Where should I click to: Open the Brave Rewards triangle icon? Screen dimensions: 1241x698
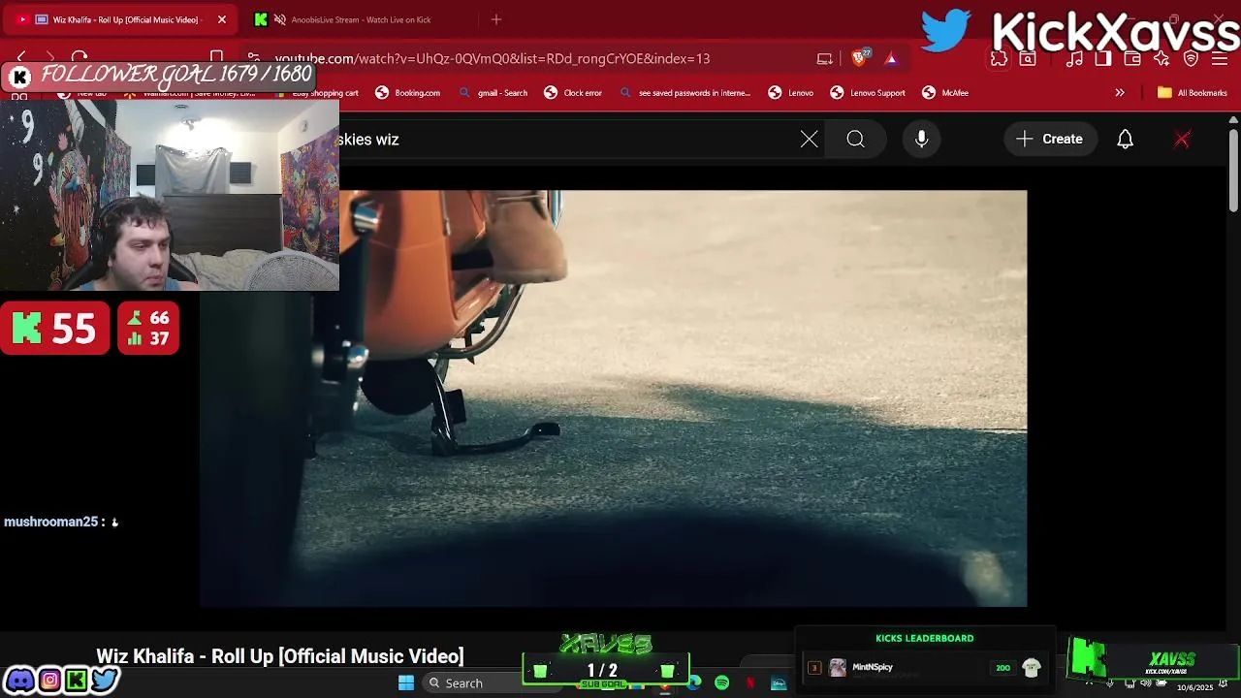click(891, 58)
